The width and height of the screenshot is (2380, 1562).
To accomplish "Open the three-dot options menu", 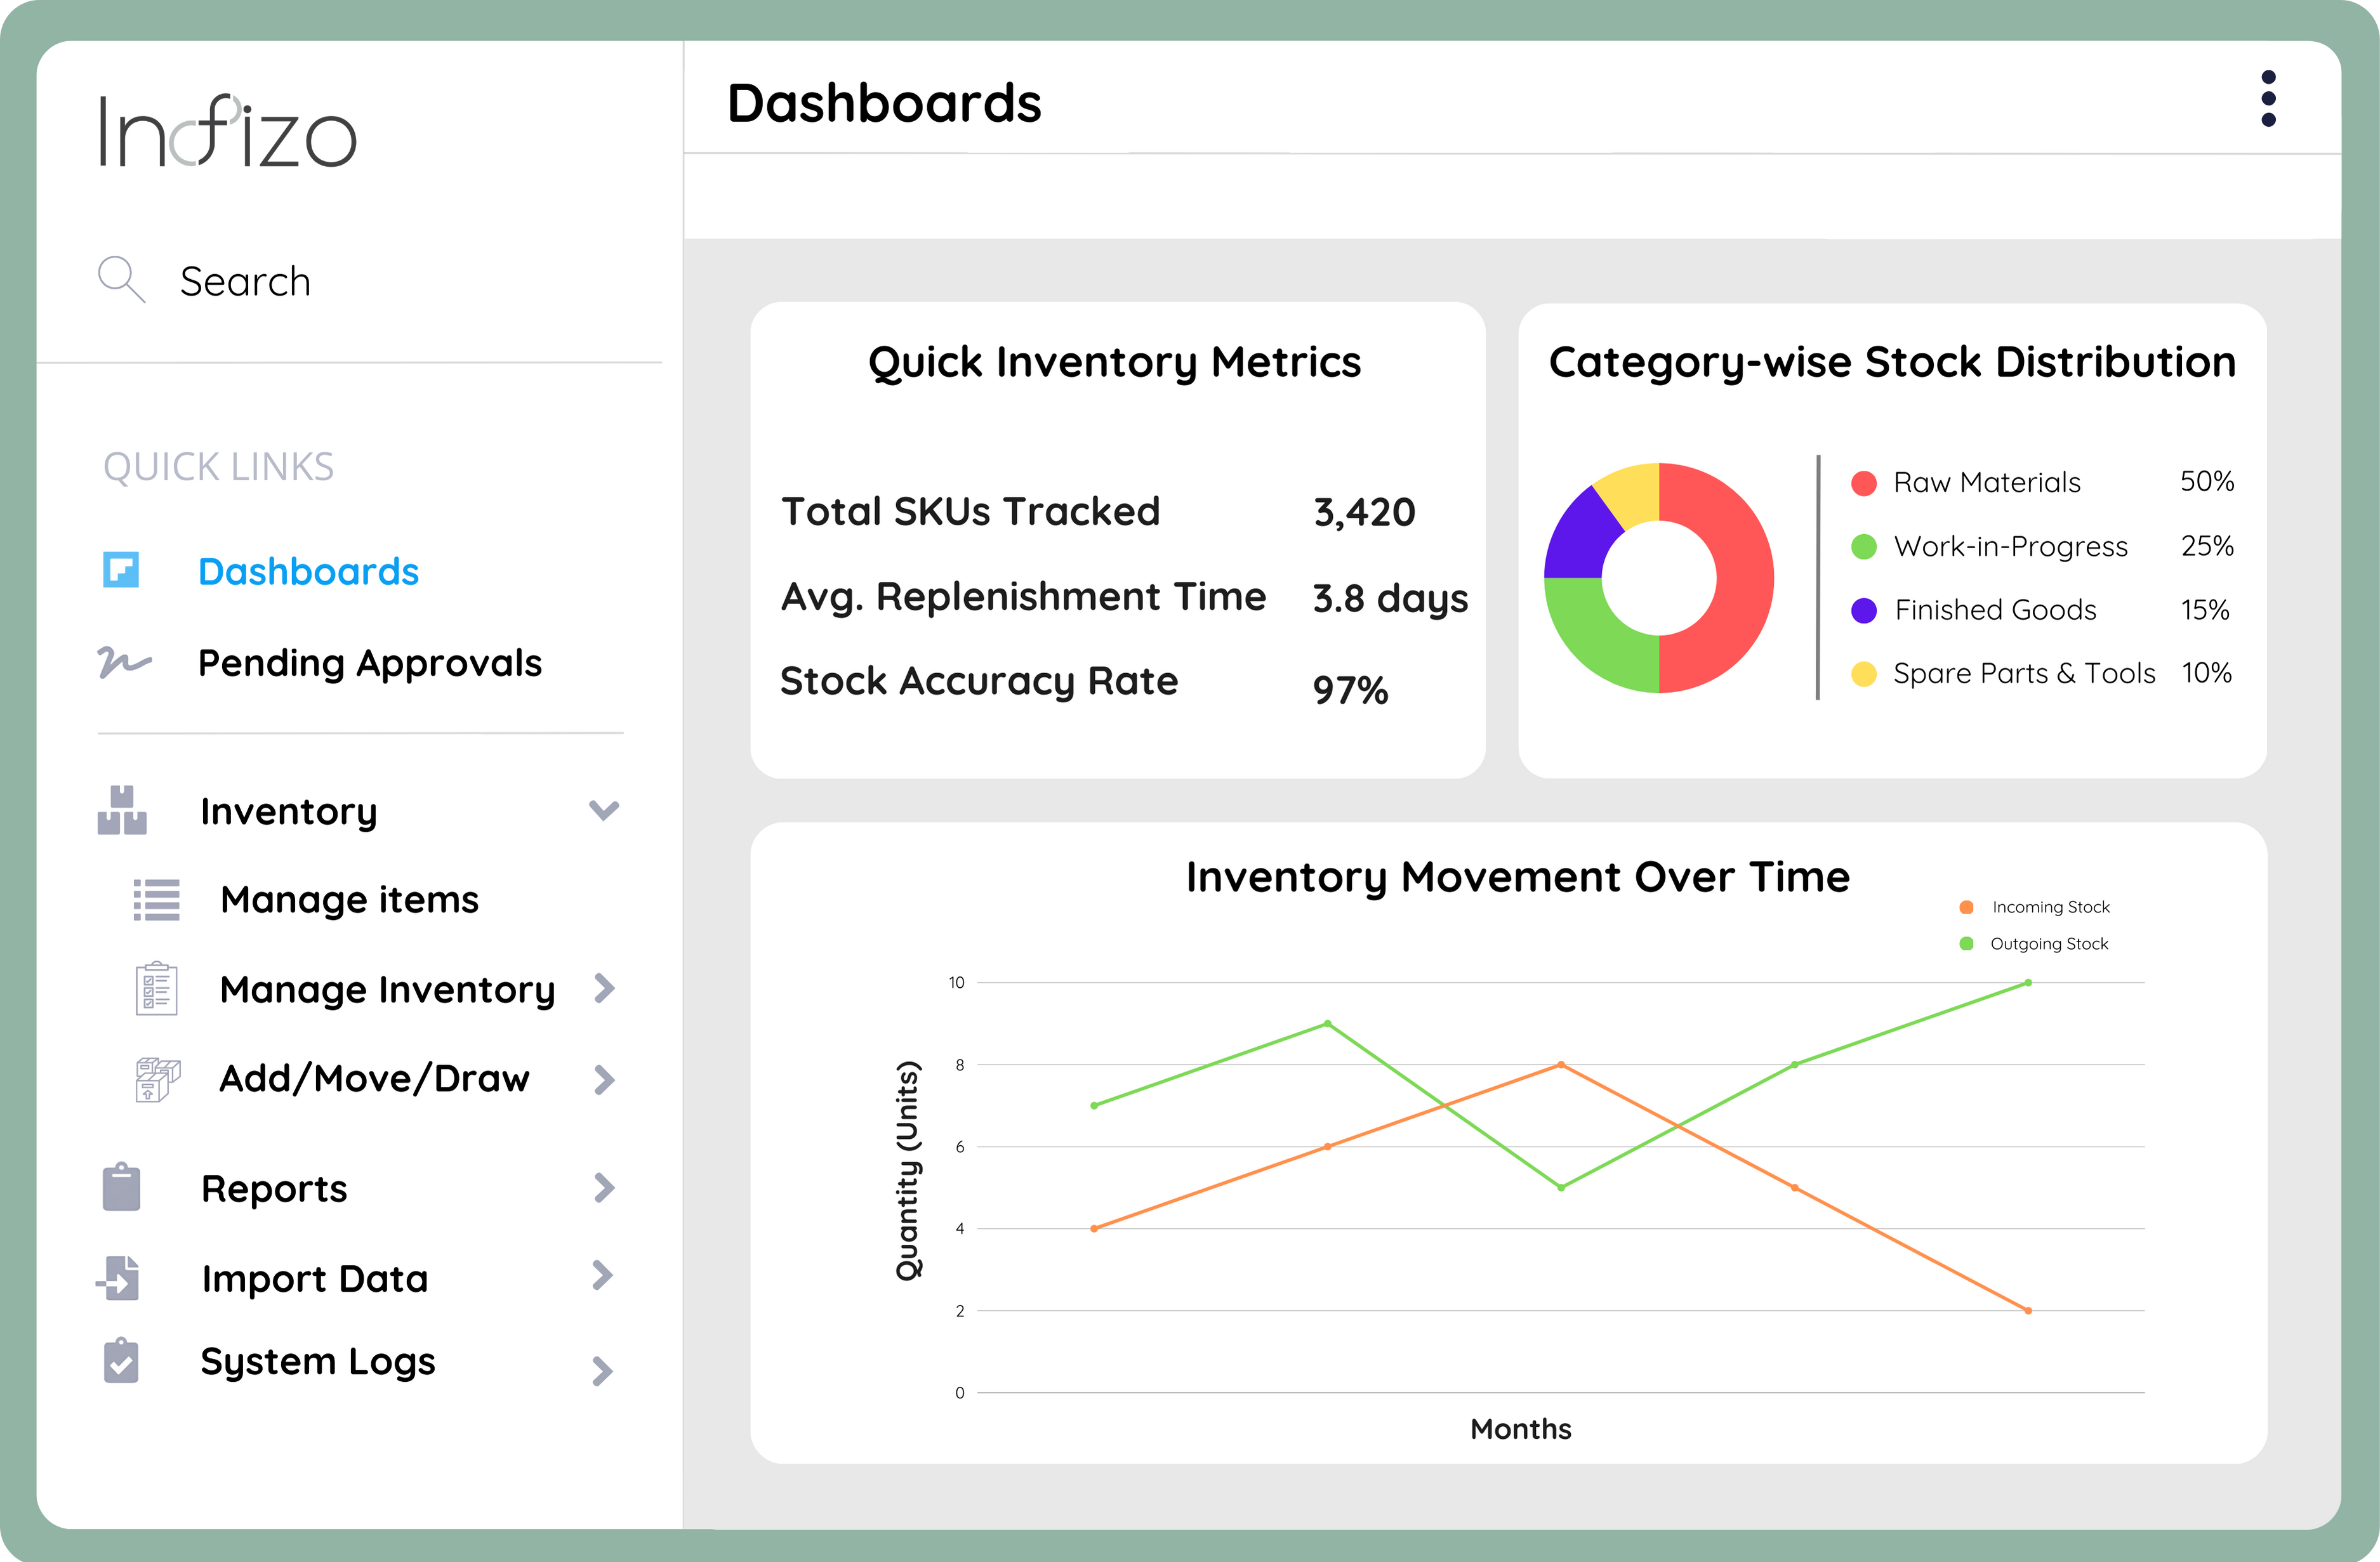I will click(2268, 99).
